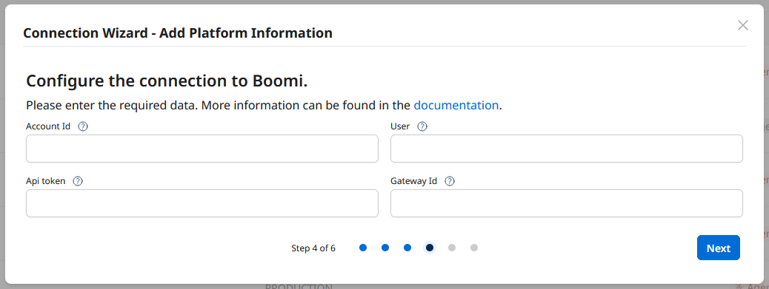
Task: Open help icon next to Account Id
Action: tap(83, 126)
